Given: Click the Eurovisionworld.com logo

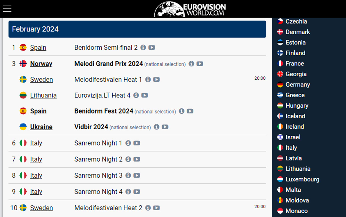Looking at the screenshot, I should pyautogui.click(x=190, y=9).
